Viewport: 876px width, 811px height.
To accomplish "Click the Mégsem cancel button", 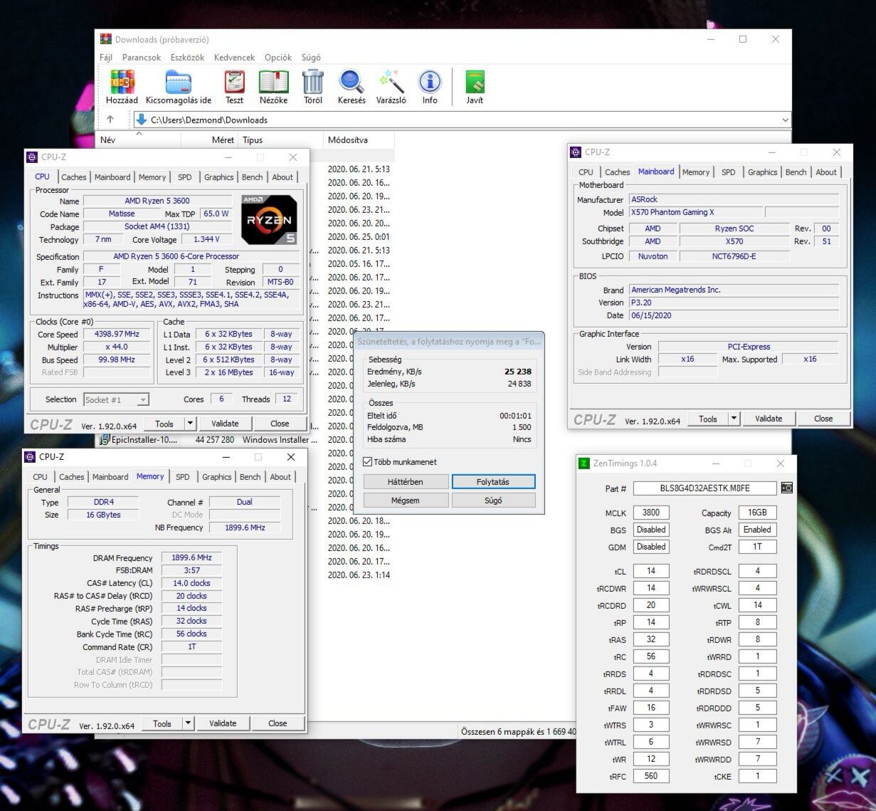I will click(406, 501).
